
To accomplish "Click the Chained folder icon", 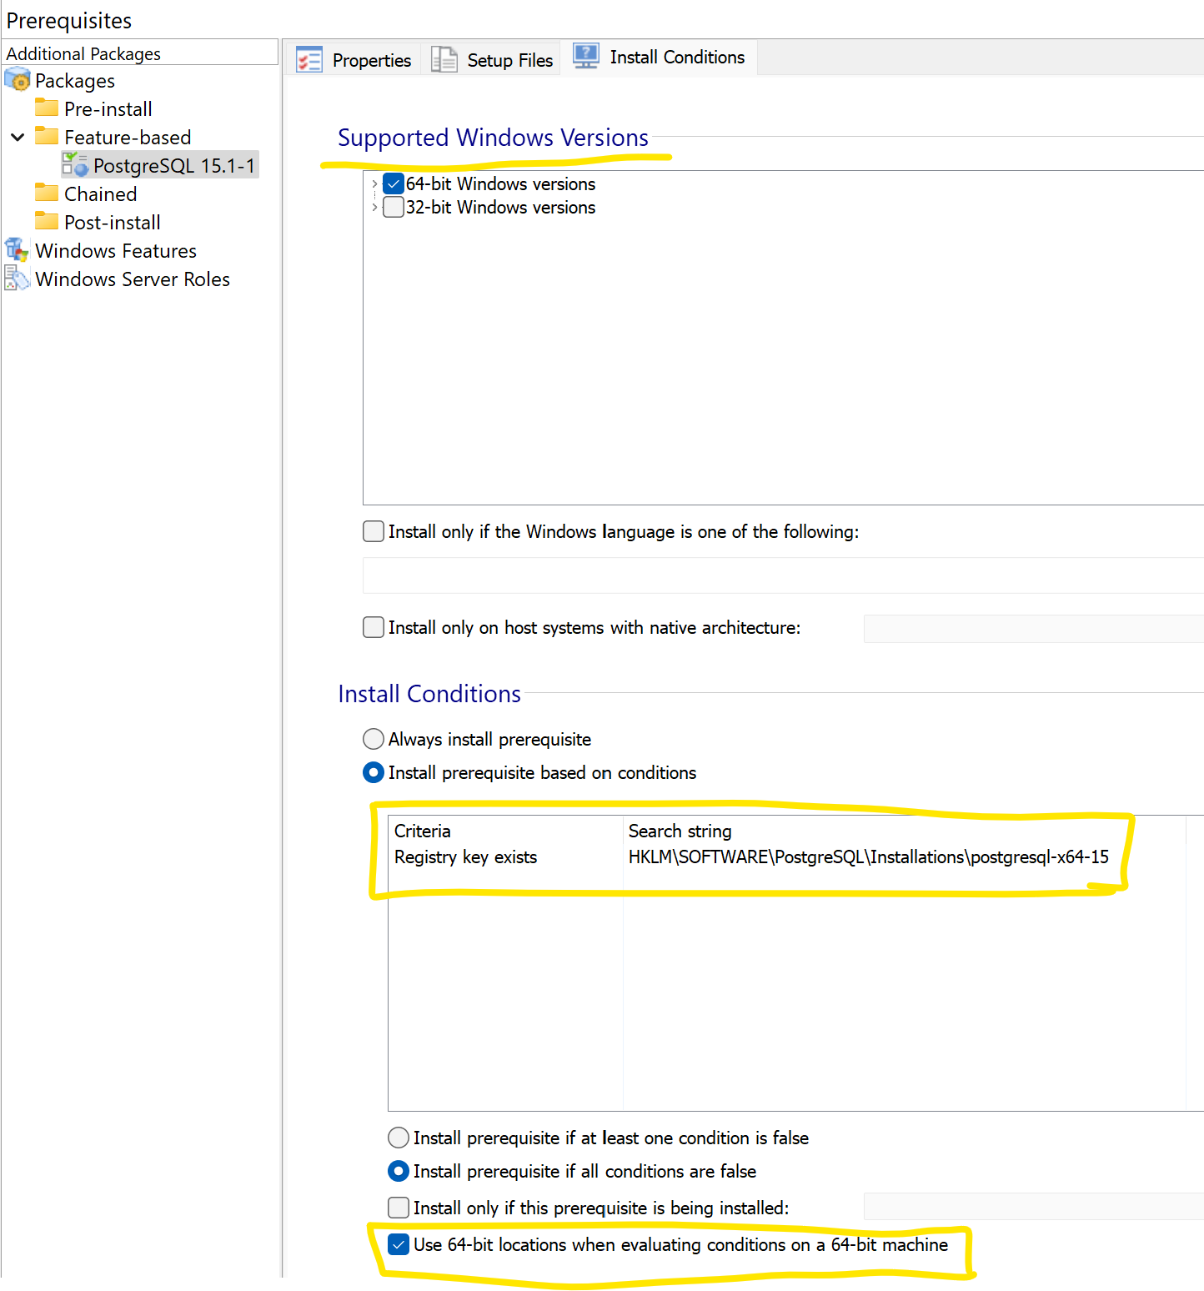I will (47, 193).
